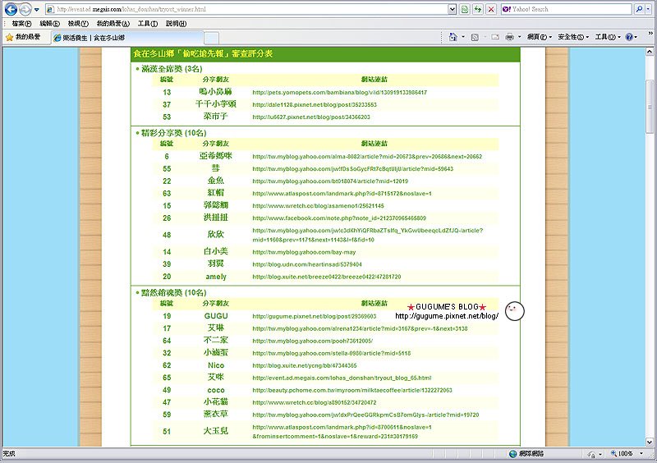The width and height of the screenshot is (657, 463).
Task: Refresh the page with the green arrows icon
Action: (478, 9)
